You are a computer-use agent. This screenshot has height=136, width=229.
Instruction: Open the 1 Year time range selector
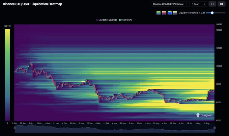click(x=199, y=4)
